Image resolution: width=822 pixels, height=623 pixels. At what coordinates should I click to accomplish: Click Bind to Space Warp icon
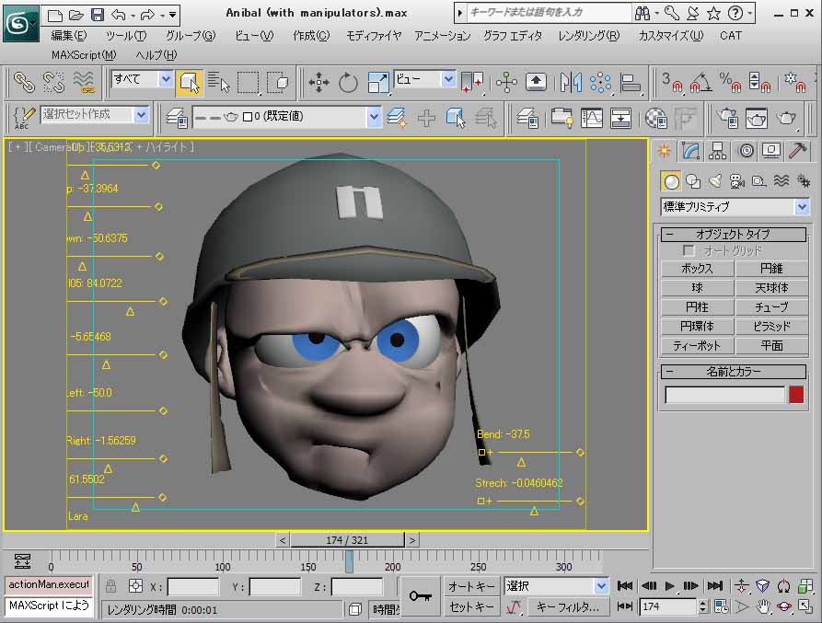click(84, 83)
